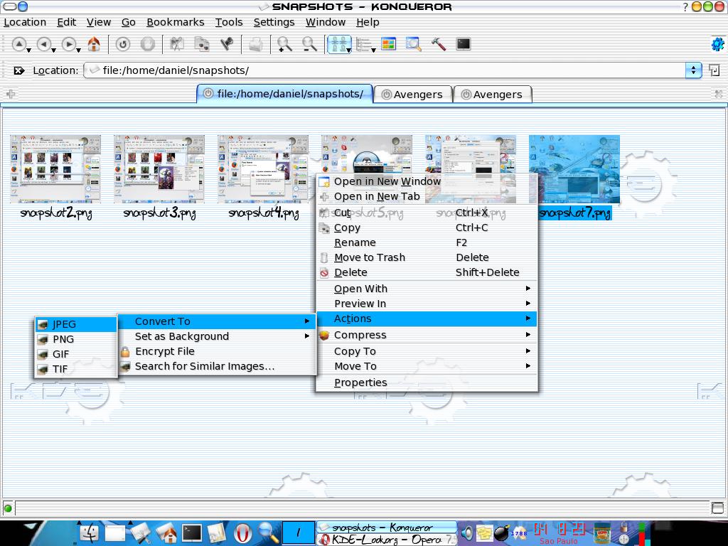Open the taskbar volume speaker icon
Screen dimensions: 728x546
click(x=466, y=532)
